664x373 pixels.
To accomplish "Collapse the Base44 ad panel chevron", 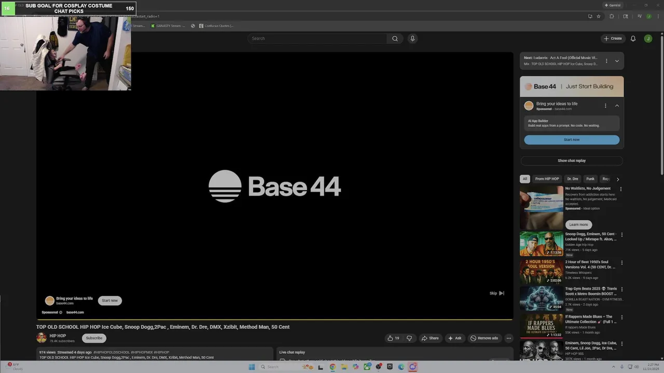I will (x=617, y=106).
